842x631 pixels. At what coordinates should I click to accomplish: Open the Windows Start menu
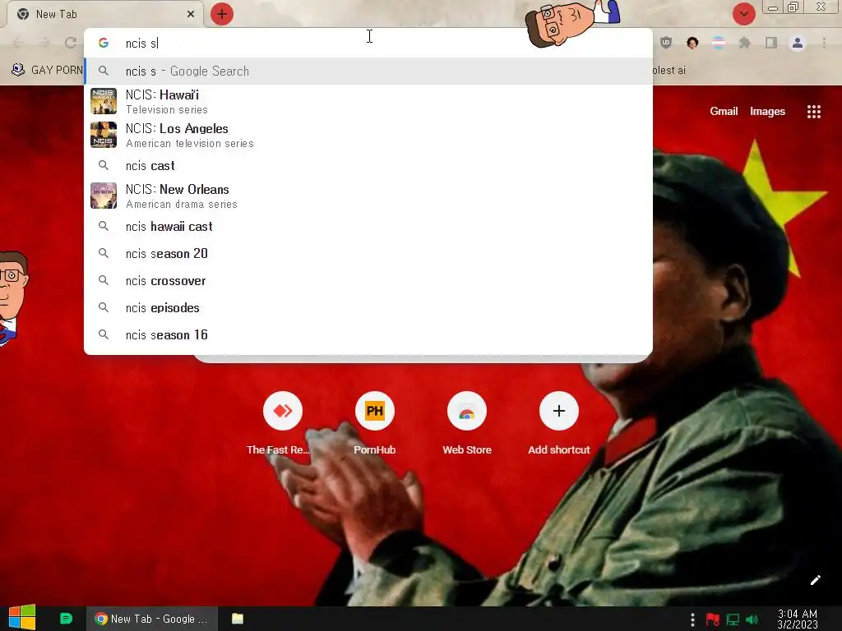(22, 618)
